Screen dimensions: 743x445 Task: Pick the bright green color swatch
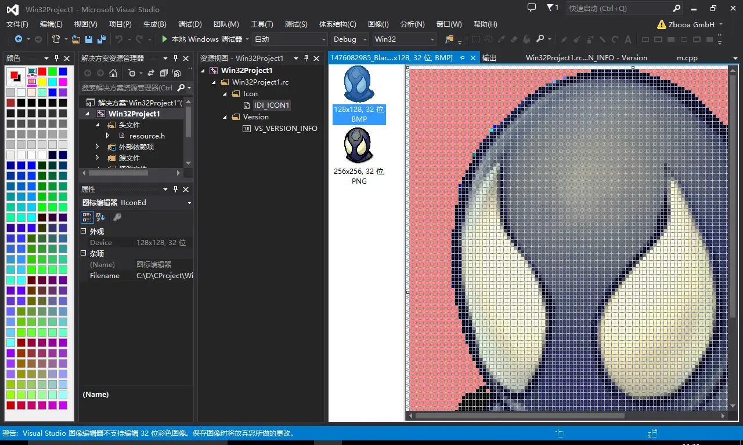pos(52,71)
